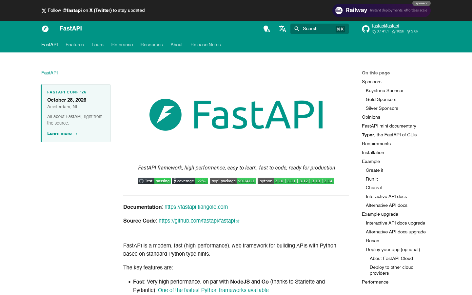Jump to About FastAPI Cloud section
Screen dimensions: 472x295
click(391, 258)
